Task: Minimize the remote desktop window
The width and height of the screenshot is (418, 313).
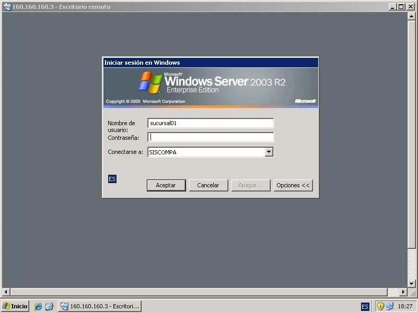Action: pyautogui.click(x=392, y=7)
